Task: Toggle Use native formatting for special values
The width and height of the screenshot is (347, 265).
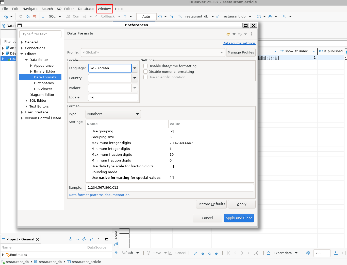Action: 172,178
